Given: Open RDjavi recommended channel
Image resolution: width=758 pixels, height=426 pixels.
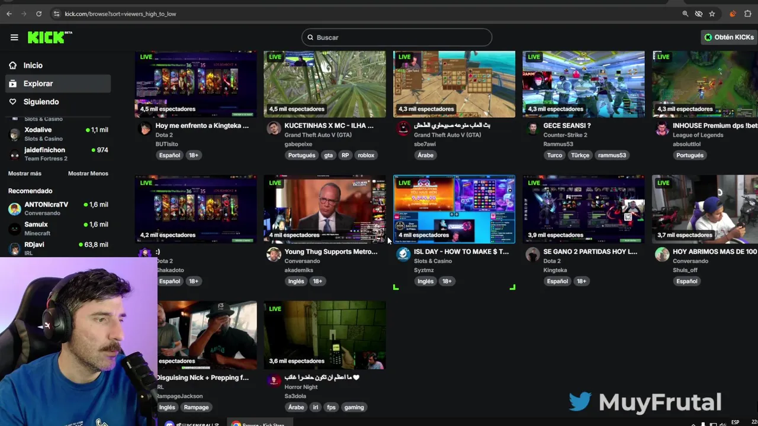Looking at the screenshot, I should point(58,248).
